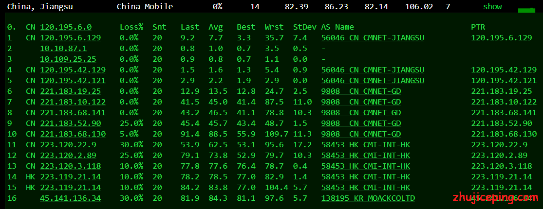The width and height of the screenshot is (543, 209).
Task: Follow the CMNET-GD AS link in hop 9
Action: [361, 123]
